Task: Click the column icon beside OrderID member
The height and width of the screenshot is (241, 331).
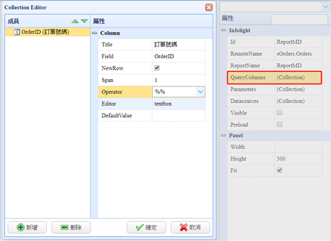Action: point(17,32)
